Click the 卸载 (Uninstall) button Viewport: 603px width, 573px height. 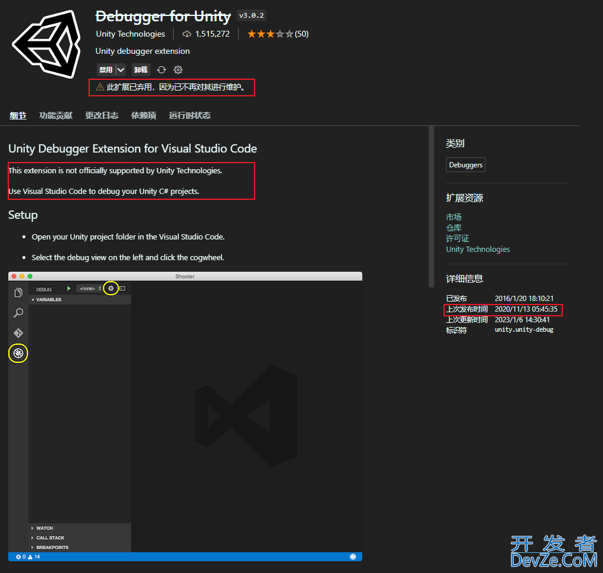coord(141,70)
